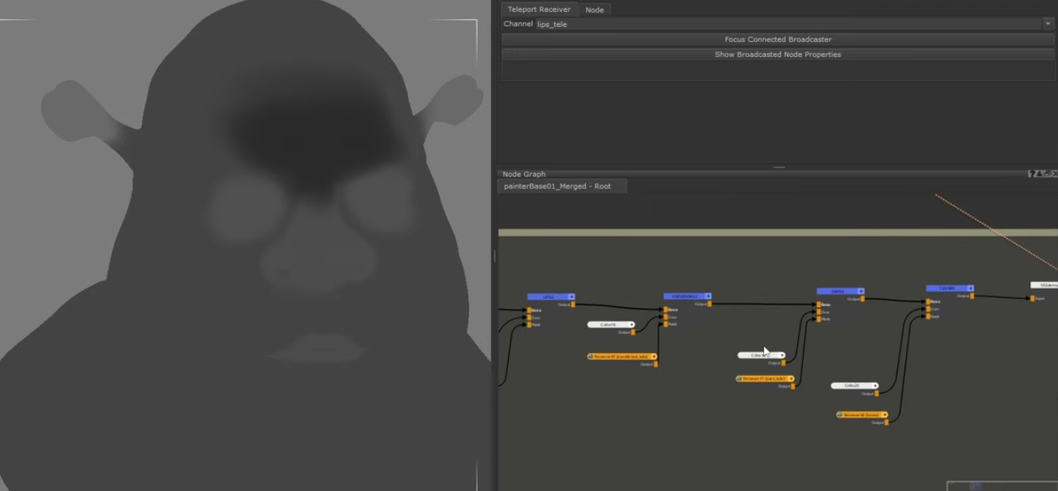Expand the EYESDOCKS2 node plus icon
The image size is (1058, 491).
(708, 296)
